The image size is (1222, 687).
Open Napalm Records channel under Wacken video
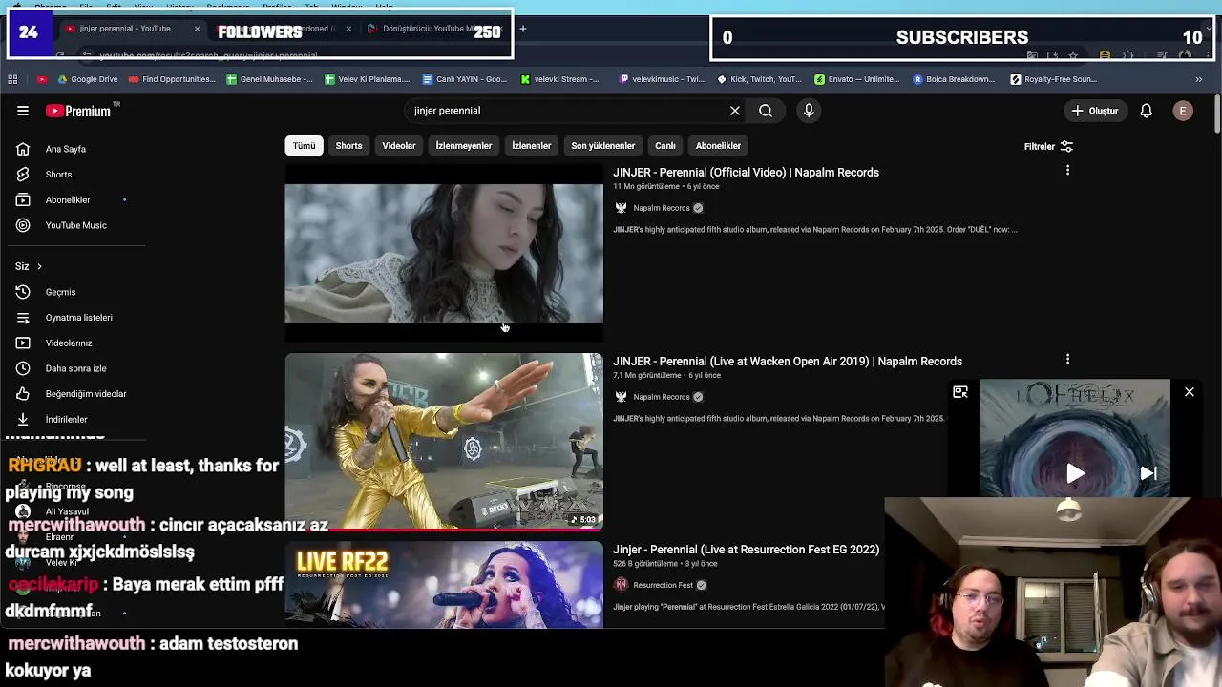661,397
